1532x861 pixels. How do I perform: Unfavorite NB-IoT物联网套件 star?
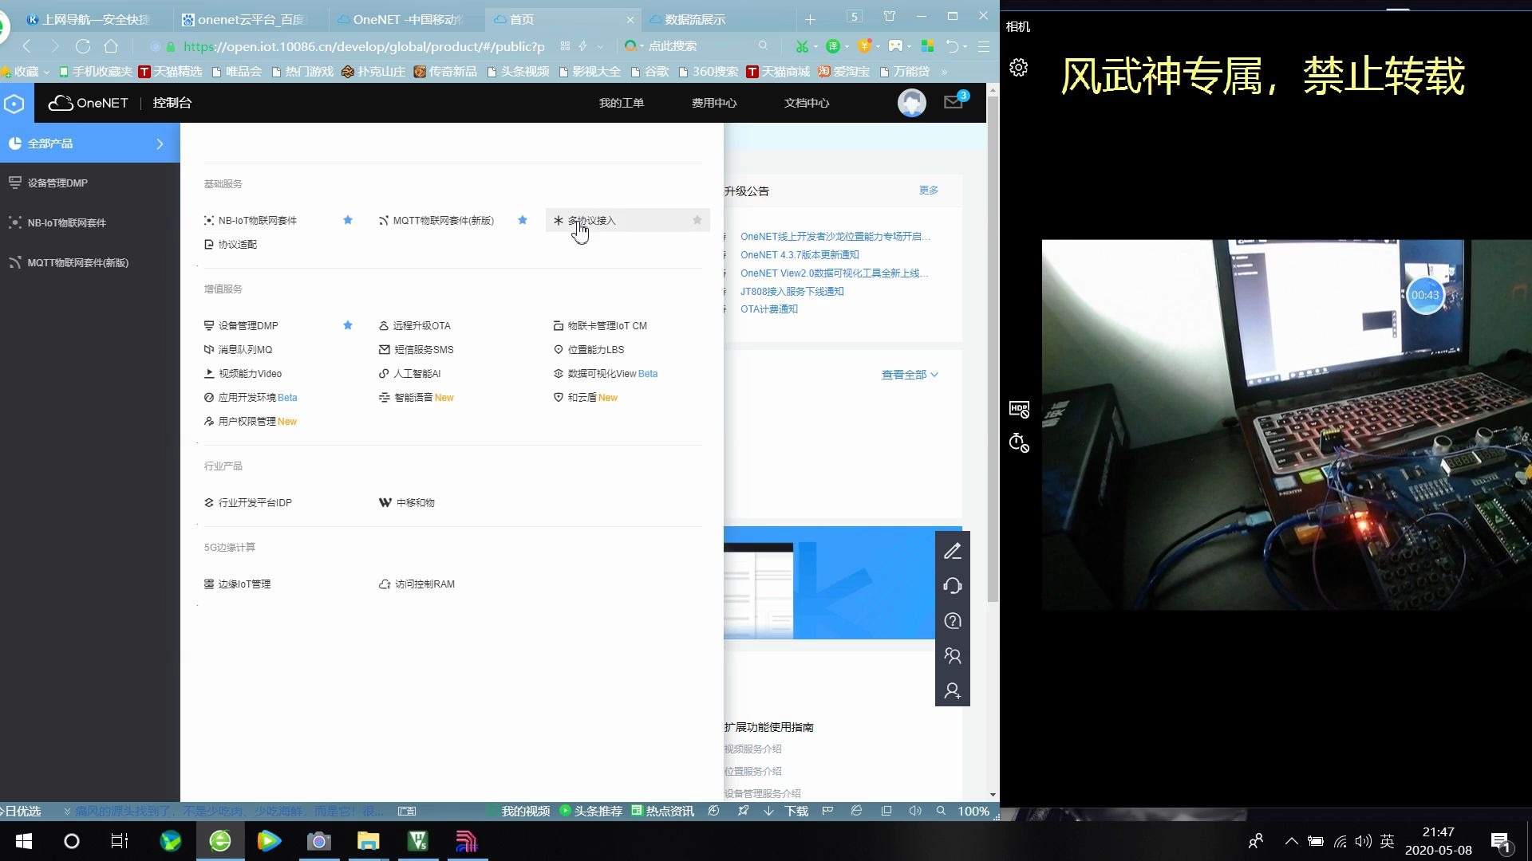[348, 220]
